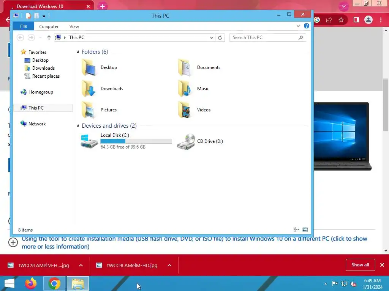Select the Local Disk (C:) drive
The width and height of the screenshot is (389, 291).
[x=126, y=141]
